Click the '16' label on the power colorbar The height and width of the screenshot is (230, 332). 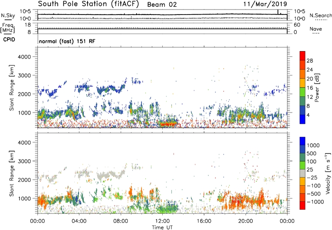tap(310, 88)
